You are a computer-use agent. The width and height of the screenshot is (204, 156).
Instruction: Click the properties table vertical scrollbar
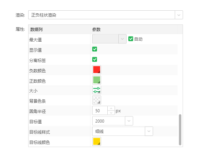tap(180, 130)
